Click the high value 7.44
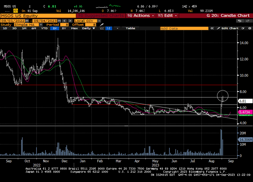This screenshot has width=253, height=182. [140, 11]
